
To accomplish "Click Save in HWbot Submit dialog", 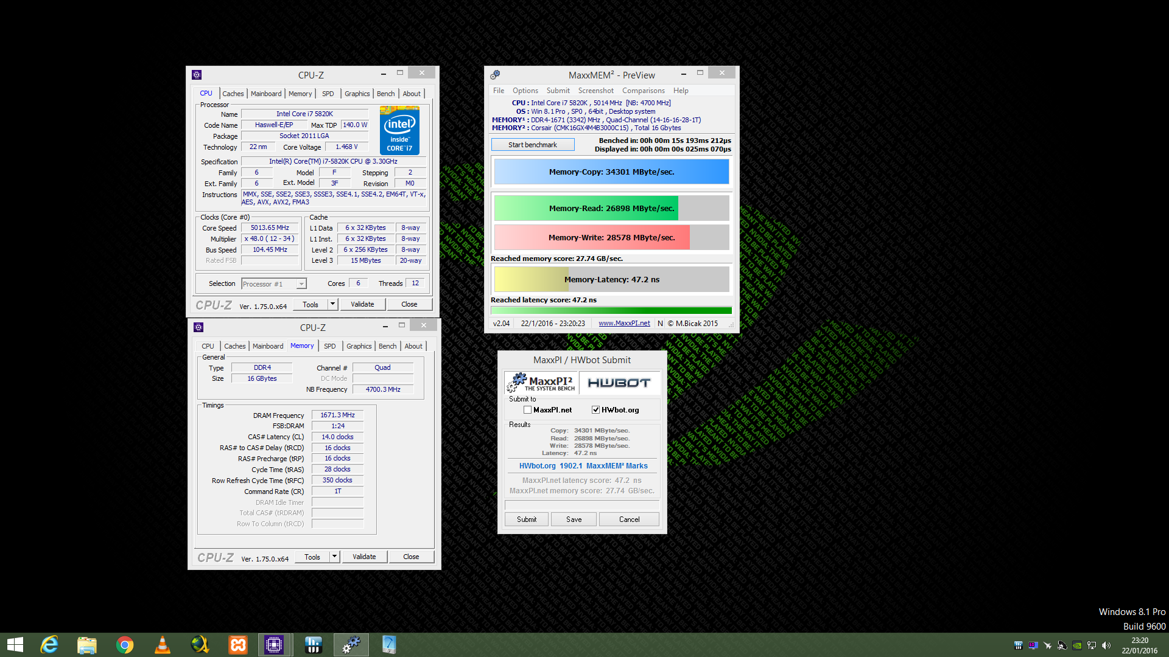I will pyautogui.click(x=574, y=520).
